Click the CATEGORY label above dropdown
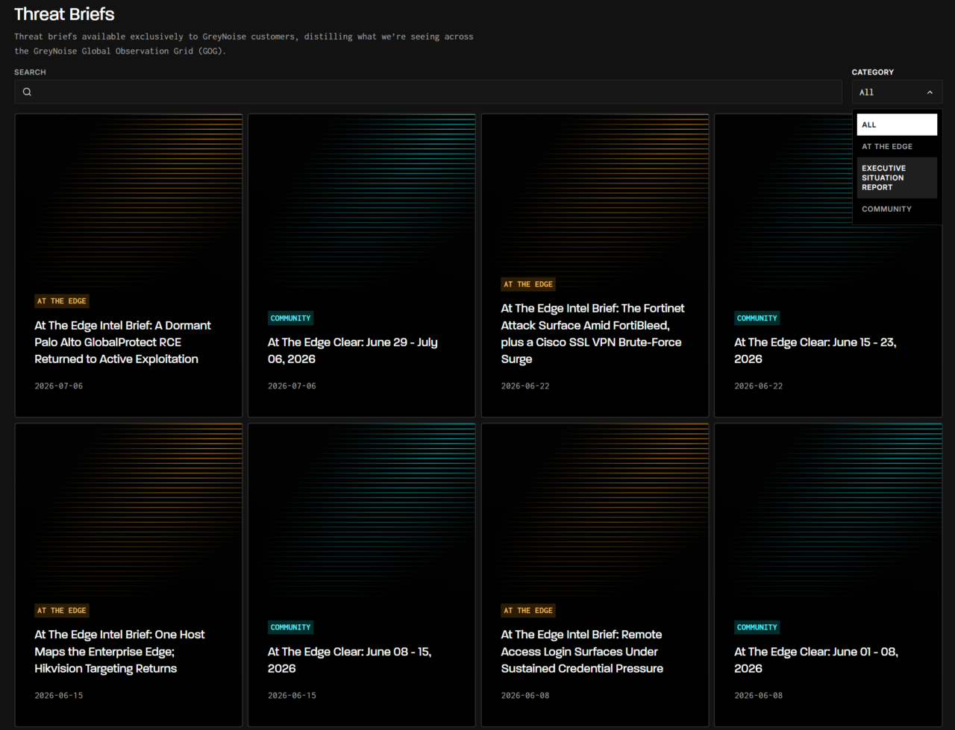Image resolution: width=955 pixels, height=730 pixels. coord(873,72)
